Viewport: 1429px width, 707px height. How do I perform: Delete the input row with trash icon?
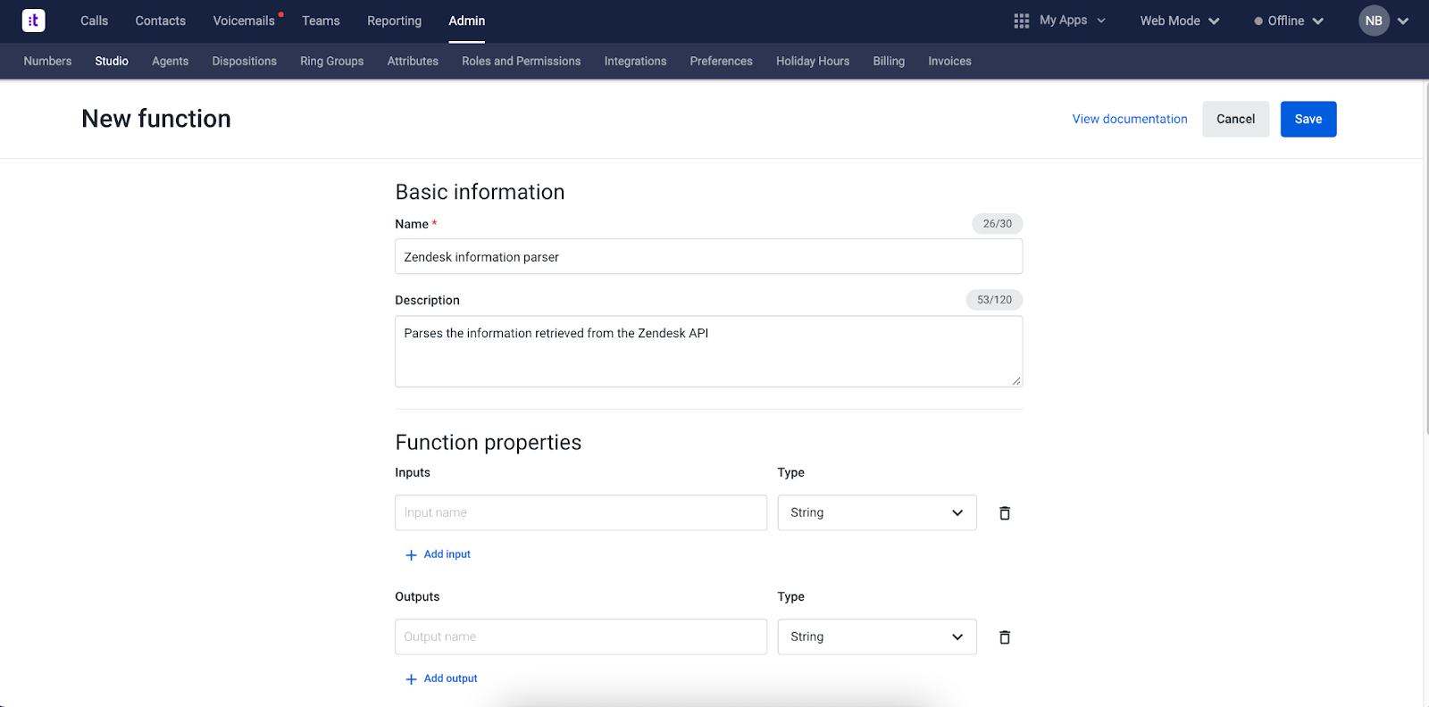click(1005, 513)
